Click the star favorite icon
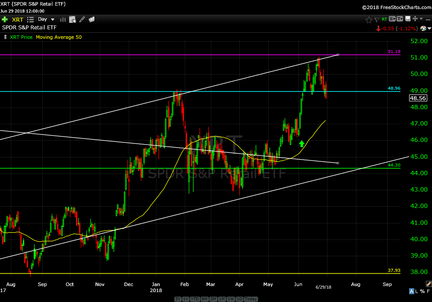This screenshot has width=432, height=302. (368, 19)
